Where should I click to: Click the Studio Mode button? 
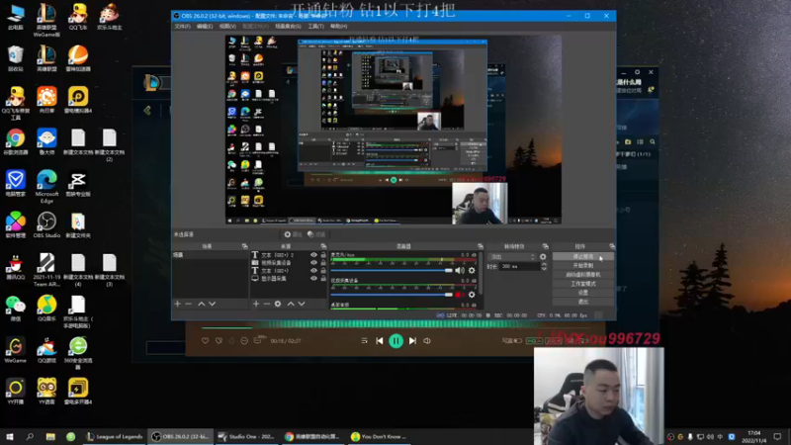(x=583, y=284)
